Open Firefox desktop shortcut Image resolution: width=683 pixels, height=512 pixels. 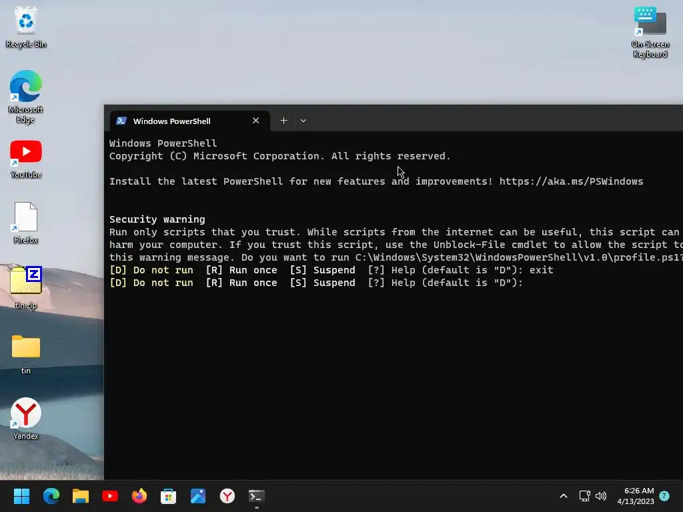[x=26, y=223]
